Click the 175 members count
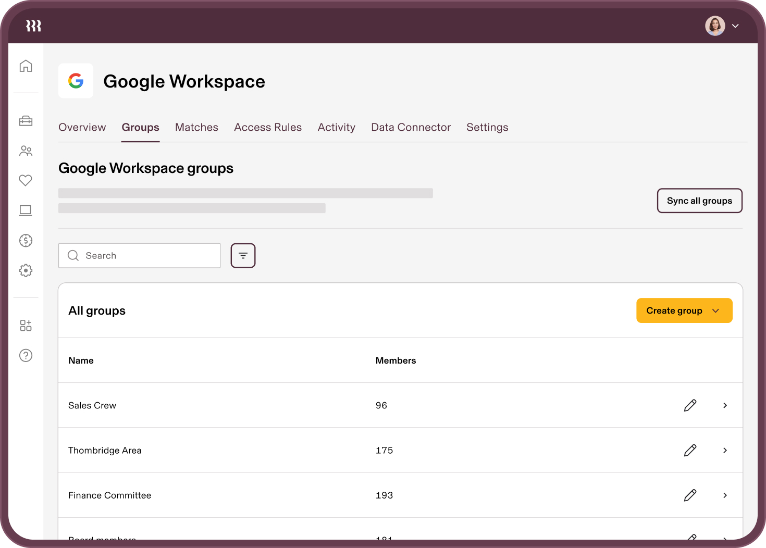The width and height of the screenshot is (766, 548). [x=385, y=450]
